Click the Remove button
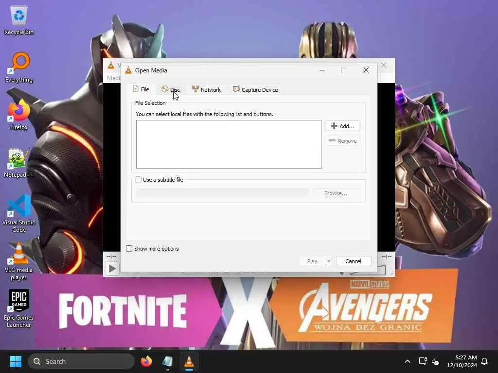498x373 pixels. [342, 140]
